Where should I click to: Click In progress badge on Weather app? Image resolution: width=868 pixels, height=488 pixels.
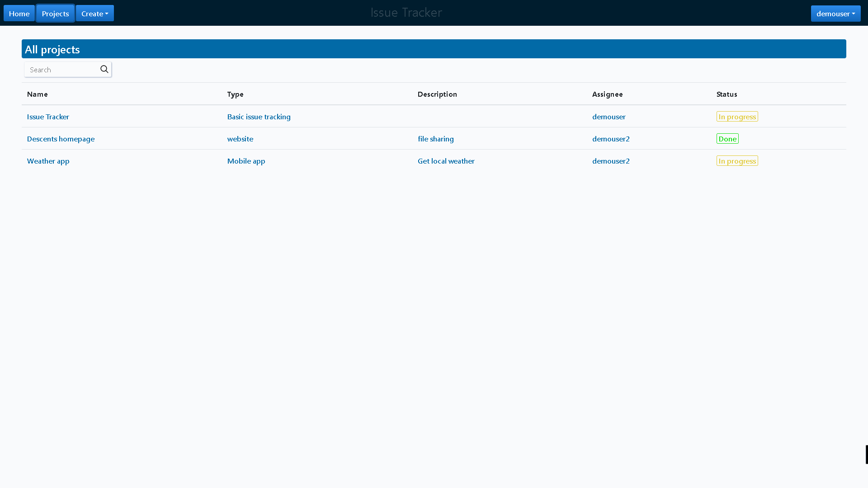pos(737,161)
